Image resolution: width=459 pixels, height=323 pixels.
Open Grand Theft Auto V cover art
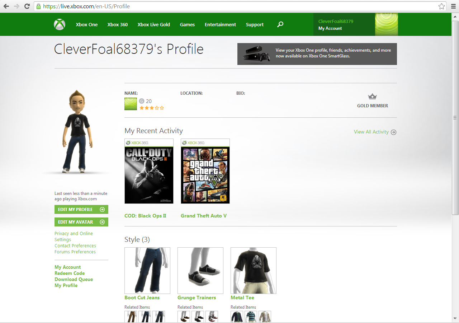205,171
